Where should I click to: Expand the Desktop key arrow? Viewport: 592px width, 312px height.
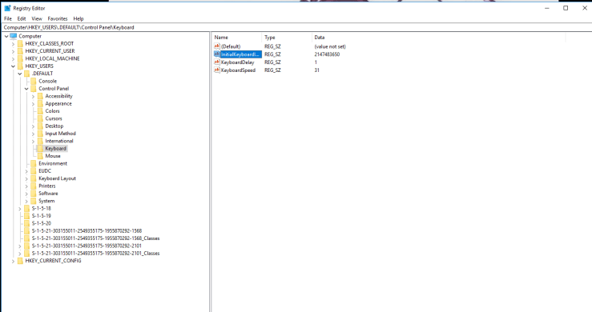(33, 126)
